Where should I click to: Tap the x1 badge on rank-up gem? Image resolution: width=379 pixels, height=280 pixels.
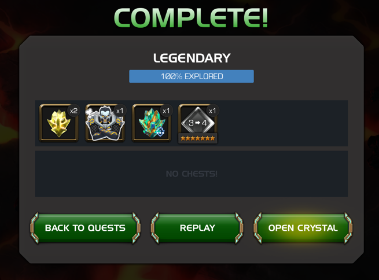[213, 111]
